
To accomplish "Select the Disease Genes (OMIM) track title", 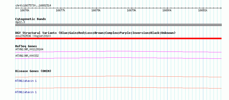I will click(33, 71).
